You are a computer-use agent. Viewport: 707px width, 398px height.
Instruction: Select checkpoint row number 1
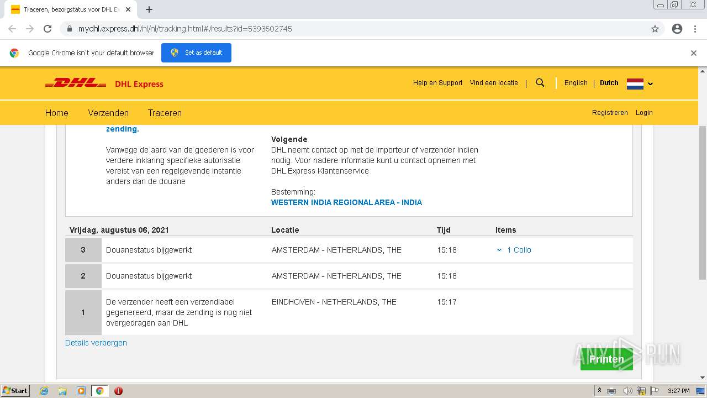coord(83,312)
